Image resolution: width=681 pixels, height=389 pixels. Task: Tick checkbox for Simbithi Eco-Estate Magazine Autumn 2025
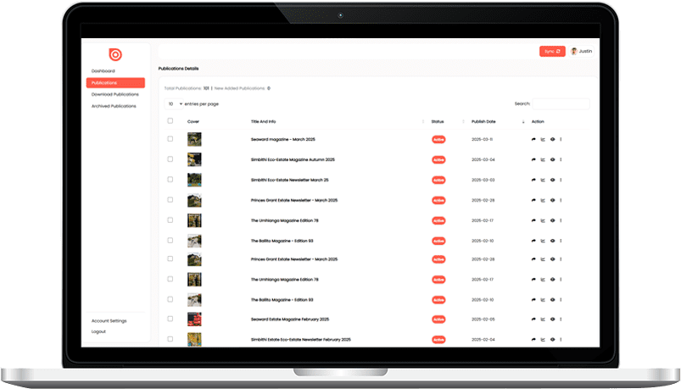tap(170, 159)
